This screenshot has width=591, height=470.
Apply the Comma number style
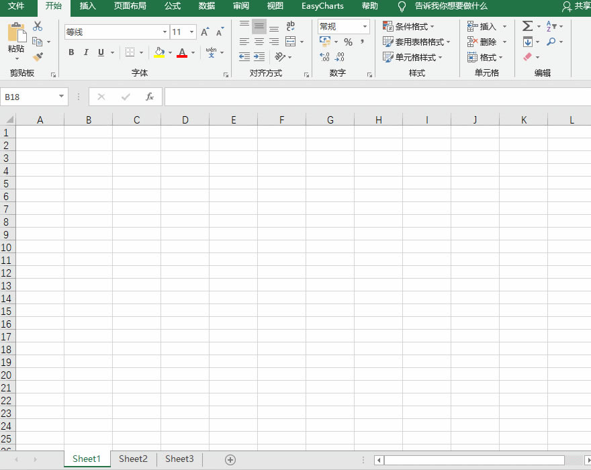point(362,41)
